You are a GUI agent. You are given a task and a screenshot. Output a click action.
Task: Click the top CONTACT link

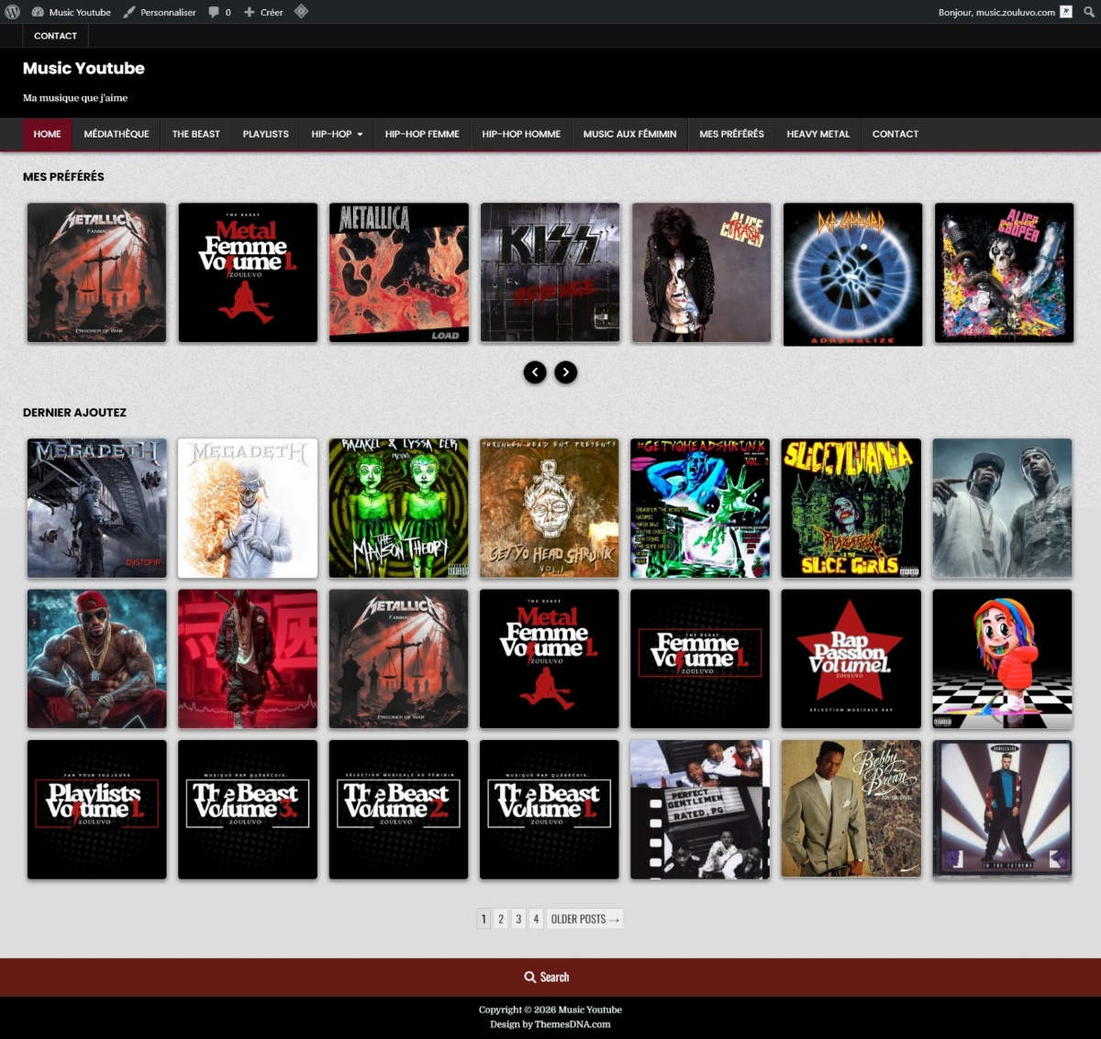(55, 36)
